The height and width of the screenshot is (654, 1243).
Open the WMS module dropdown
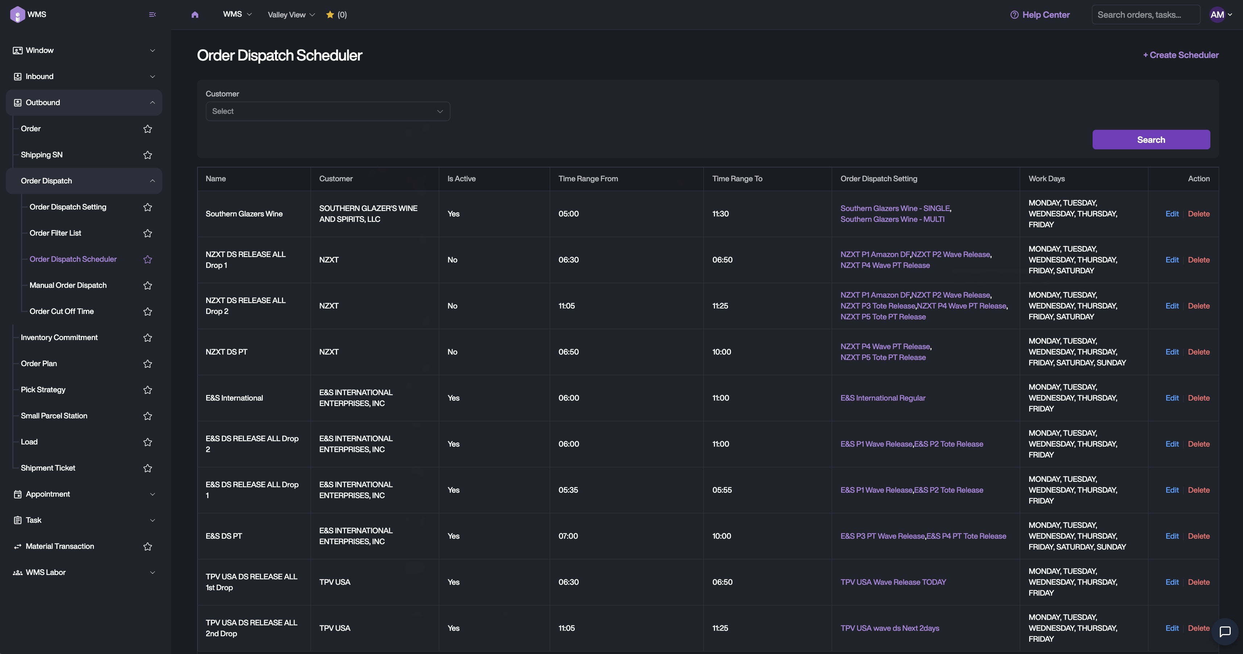coord(237,15)
